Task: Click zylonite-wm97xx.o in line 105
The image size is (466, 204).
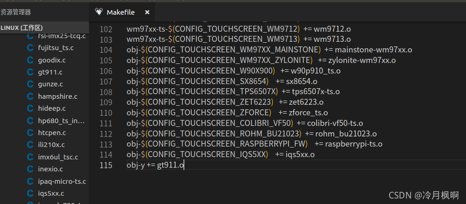Action: pos(362,60)
